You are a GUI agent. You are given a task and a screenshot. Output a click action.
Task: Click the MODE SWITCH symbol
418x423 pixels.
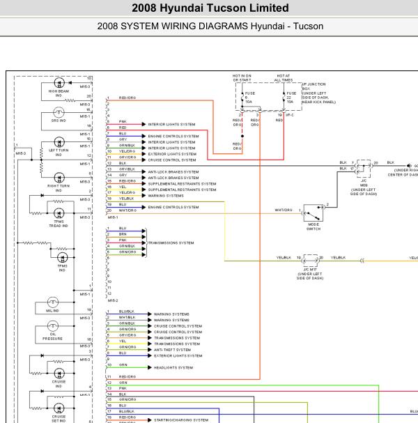click(x=313, y=213)
